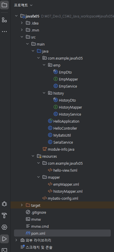Click the SerialService class icon

click(x=50, y=142)
